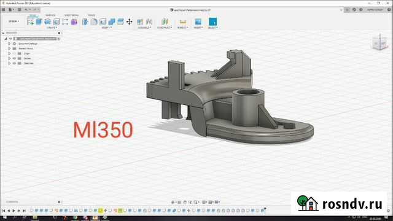393x221 pixels.
Task: Switch to the Sheet Metal tab
Action: pyautogui.click(x=71, y=15)
